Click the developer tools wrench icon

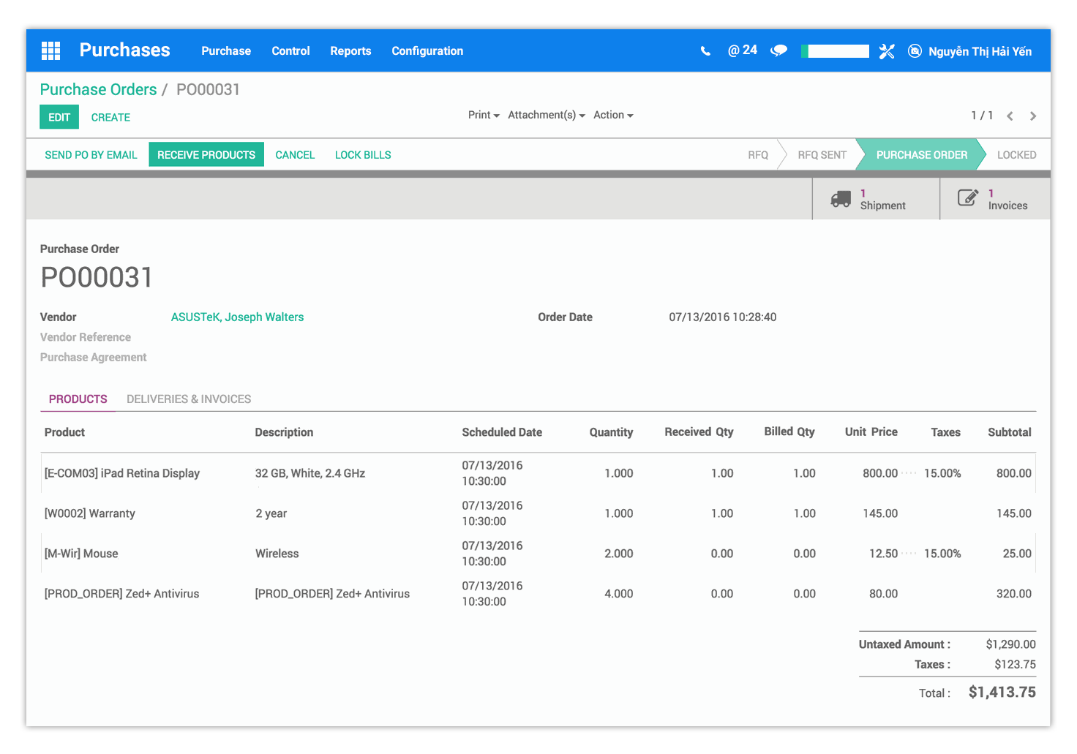pos(887,51)
